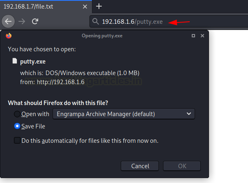Click the 'DOS/Windows executable (1.0 MB)' text
Viewport: 248px width, 183px height.
pyautogui.click(x=92, y=73)
